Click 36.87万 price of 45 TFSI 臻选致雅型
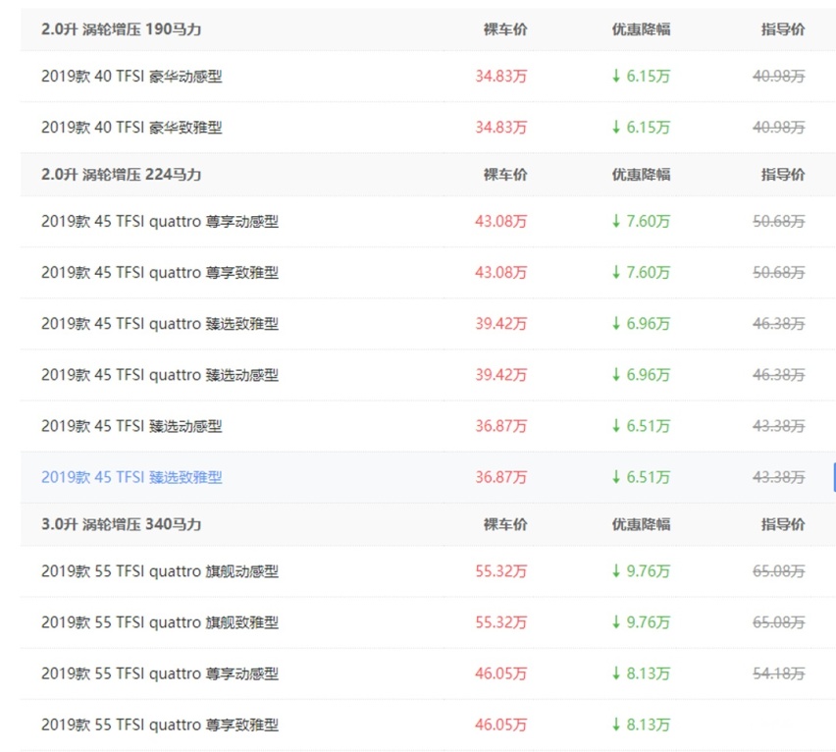The width and height of the screenshot is (836, 752). click(x=501, y=477)
